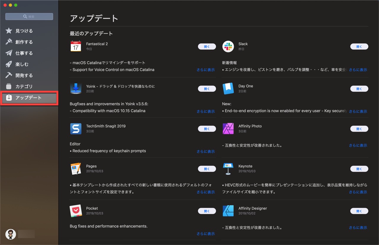The height and width of the screenshot is (245, 379).
Task: Click さらに表示 under Day One
Action: pos(358,111)
